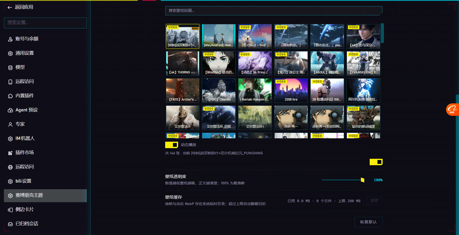Toggle the yellow switch above 壁纸透明度

pyautogui.click(x=376, y=162)
